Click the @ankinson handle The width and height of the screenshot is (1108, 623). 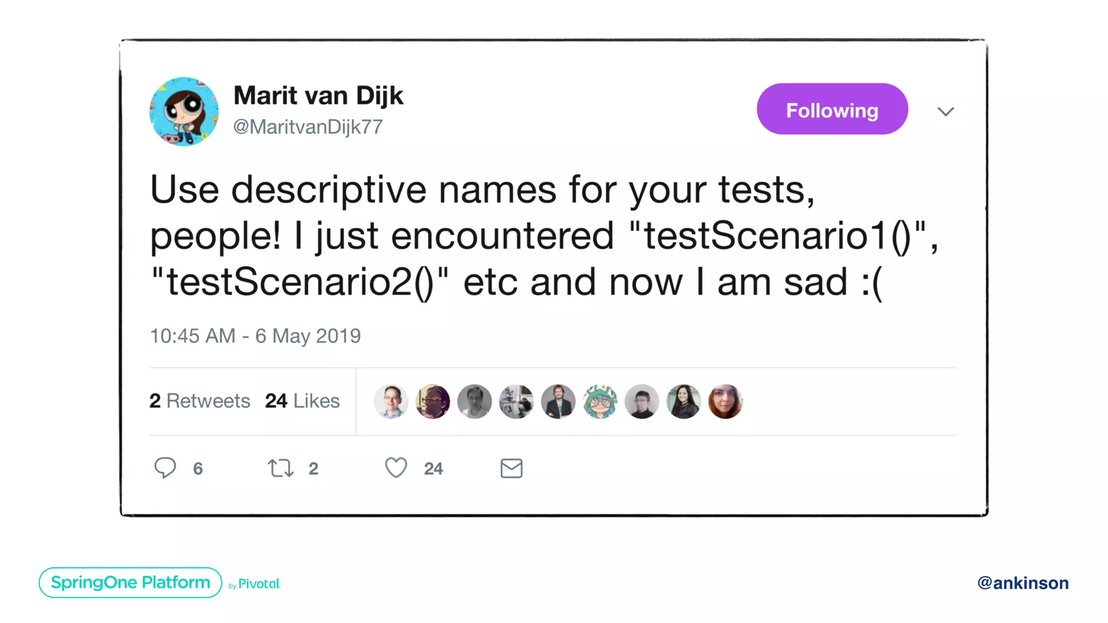tap(1023, 583)
